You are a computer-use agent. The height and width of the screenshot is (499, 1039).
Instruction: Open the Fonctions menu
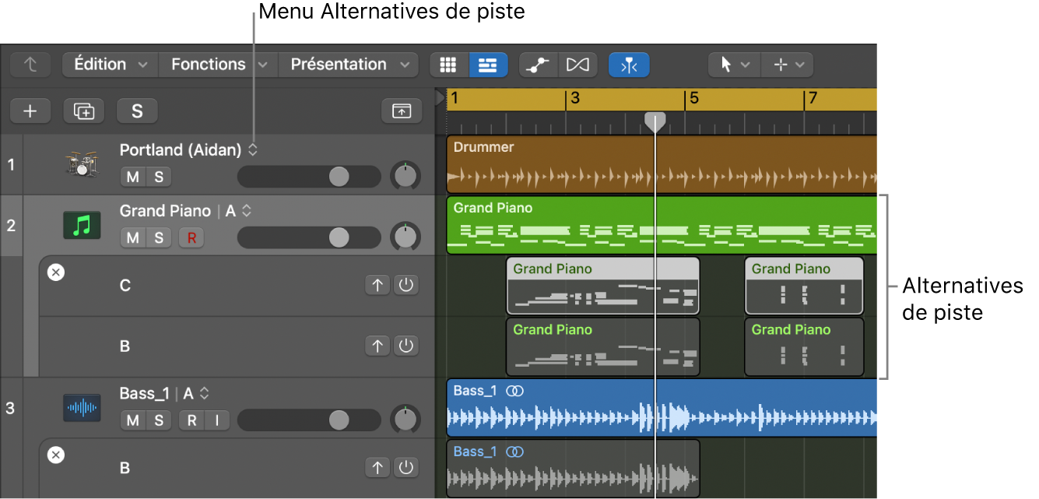(218, 65)
